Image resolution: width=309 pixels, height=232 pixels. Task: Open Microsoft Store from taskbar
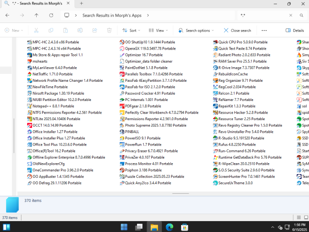(x=184, y=227)
